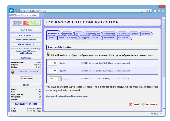Click Save changes button
This screenshot has width=170, height=121.
click(x=150, y=104)
